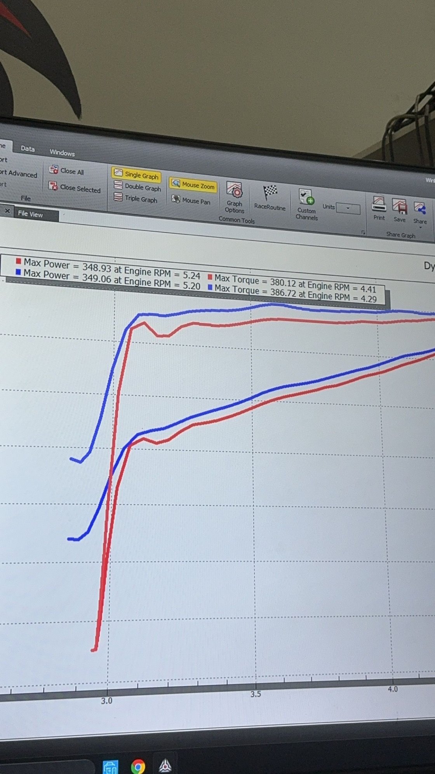Switch to Triple Graph layout
Viewport: 435px width, 774px height.
(136, 199)
